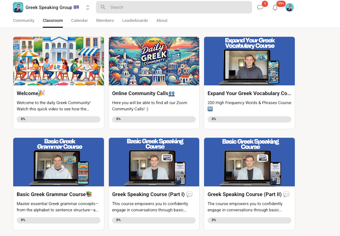Click the Greek Speaking Group logo
The image size is (340, 236).
click(18, 7)
